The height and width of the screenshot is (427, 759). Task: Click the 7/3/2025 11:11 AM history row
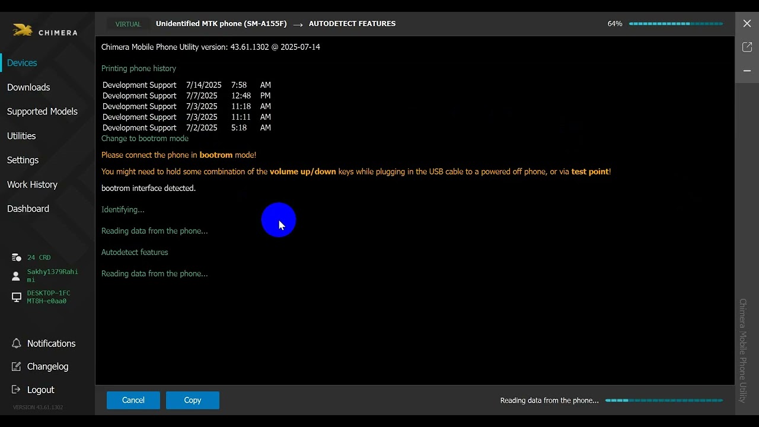pos(187,117)
